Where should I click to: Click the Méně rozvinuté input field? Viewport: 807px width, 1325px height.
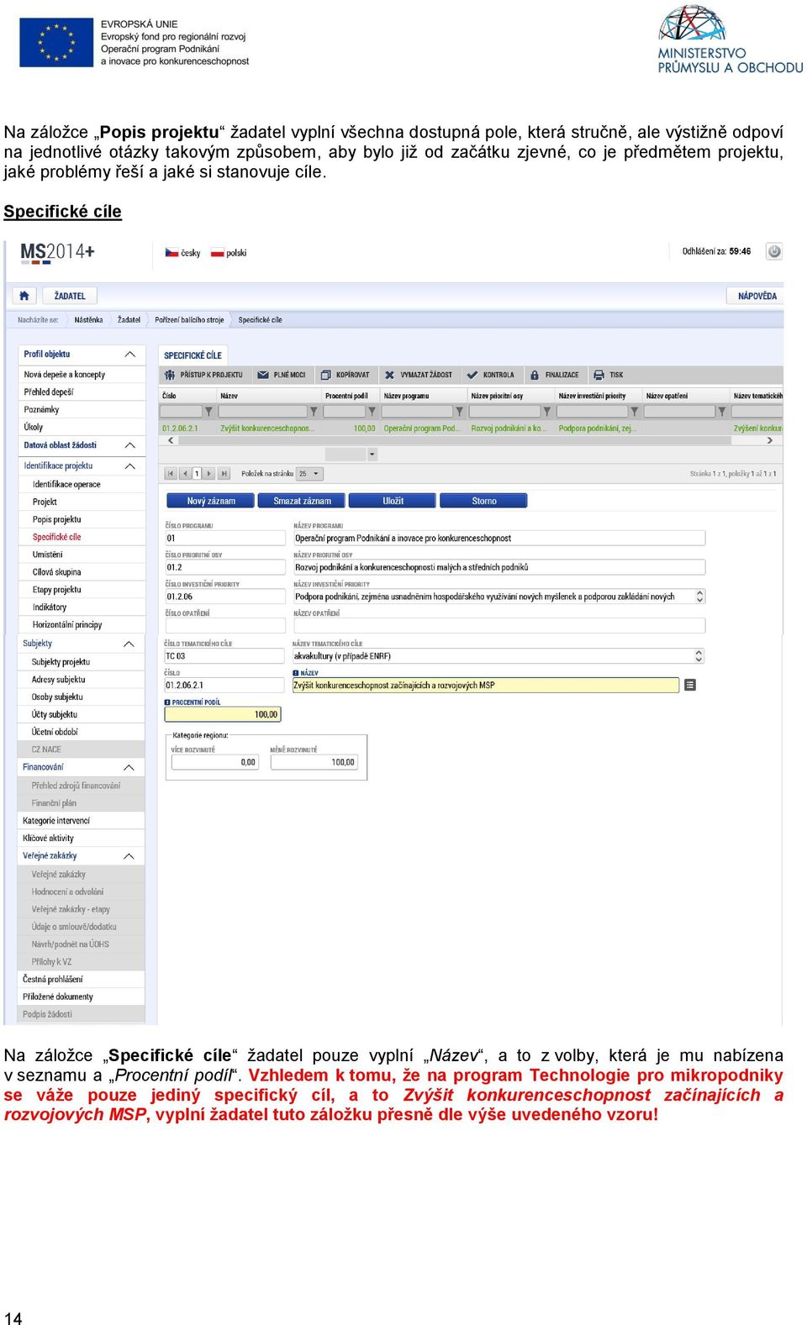point(314,763)
